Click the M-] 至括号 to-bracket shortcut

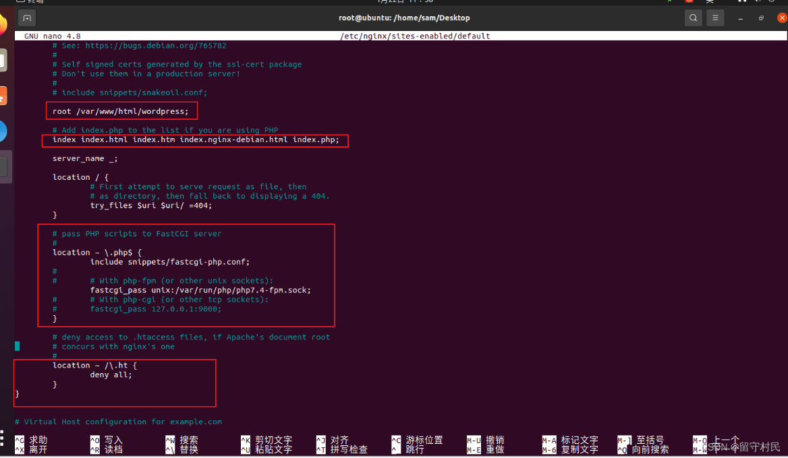[641, 440]
